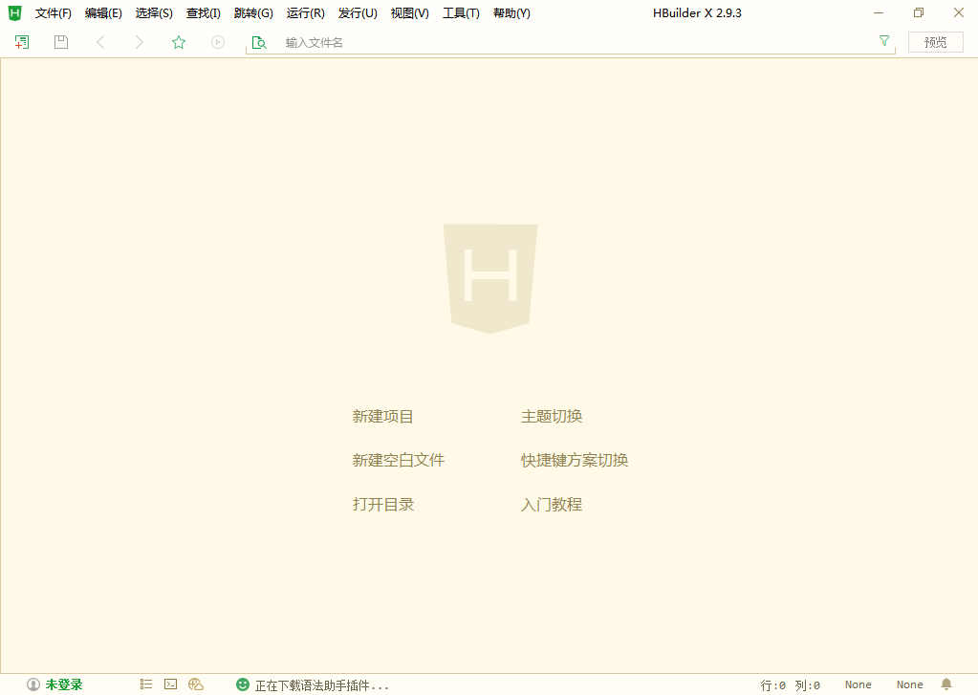The height and width of the screenshot is (695, 978).
Task: Open the 编辑(E) menu
Action: pos(103,13)
